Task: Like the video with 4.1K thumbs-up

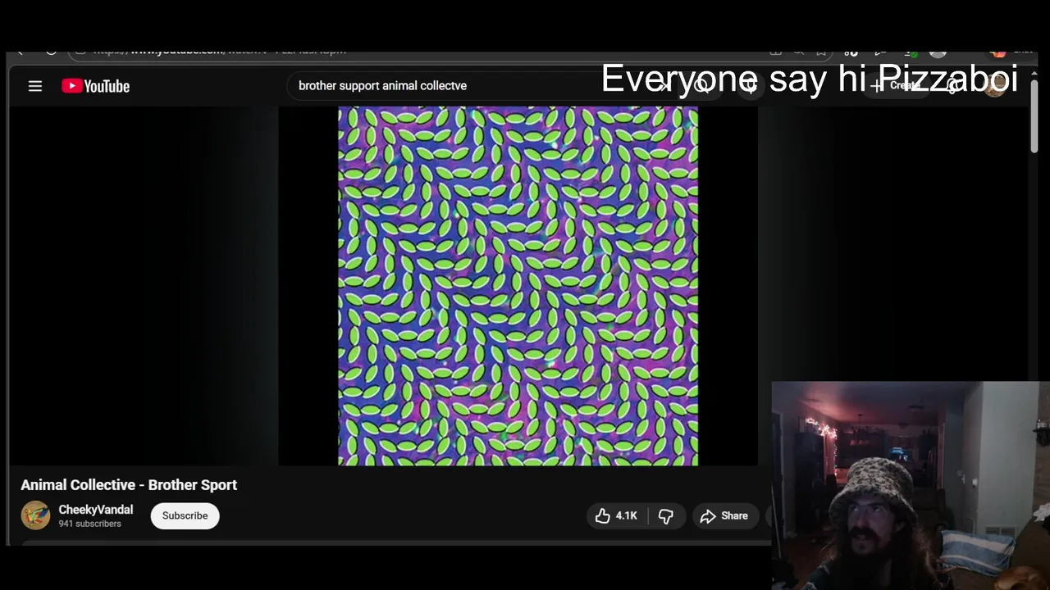Action: [616, 515]
